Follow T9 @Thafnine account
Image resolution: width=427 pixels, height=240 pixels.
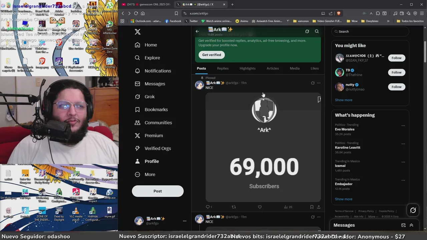[397, 72]
